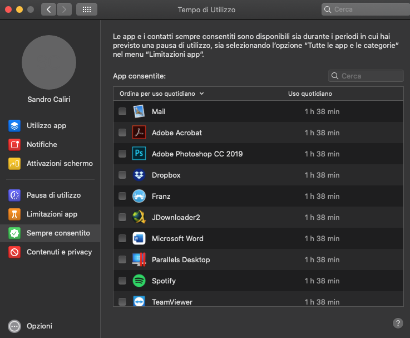Image resolution: width=410 pixels, height=338 pixels.
Task: Open the Limitazioni app section
Action: coord(50,214)
